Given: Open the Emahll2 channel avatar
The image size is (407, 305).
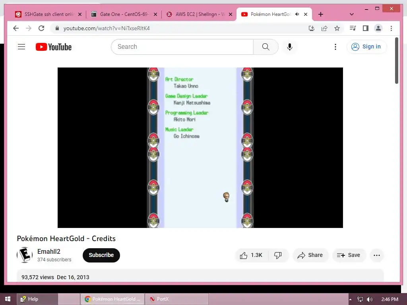Looking at the screenshot, I should click(25, 255).
